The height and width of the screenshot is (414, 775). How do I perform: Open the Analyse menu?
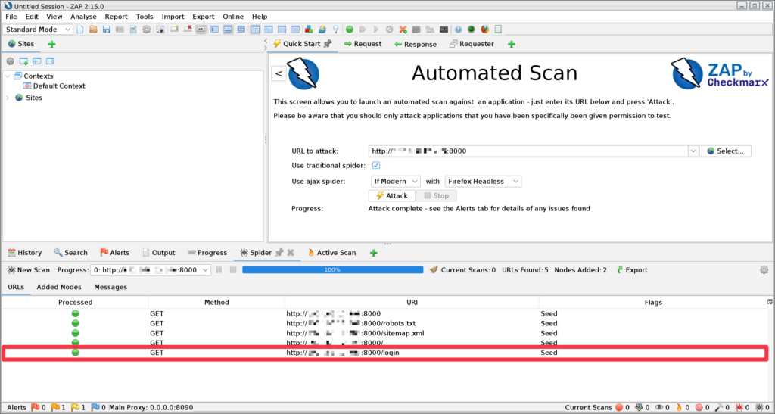coord(83,17)
